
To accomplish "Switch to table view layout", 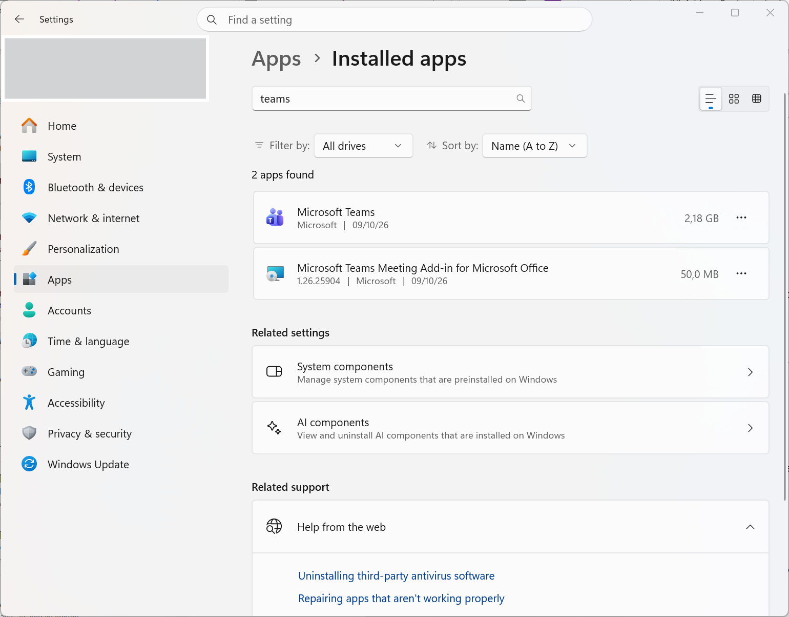I will click(x=757, y=99).
